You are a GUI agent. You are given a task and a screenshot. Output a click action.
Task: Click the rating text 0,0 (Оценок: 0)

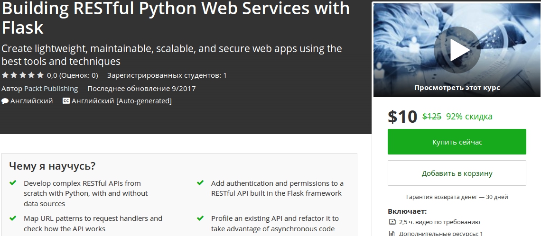pyautogui.click(x=72, y=75)
